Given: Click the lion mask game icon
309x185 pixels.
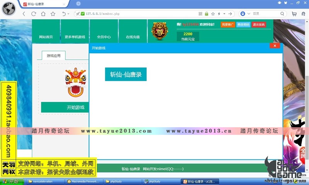Looking at the screenshot, I should (74, 82).
